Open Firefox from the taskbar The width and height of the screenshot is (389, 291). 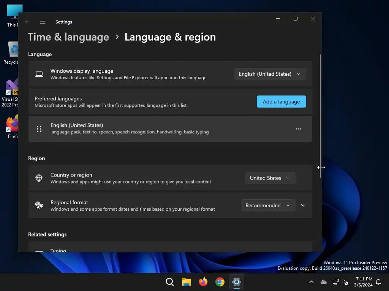pyautogui.click(x=203, y=282)
